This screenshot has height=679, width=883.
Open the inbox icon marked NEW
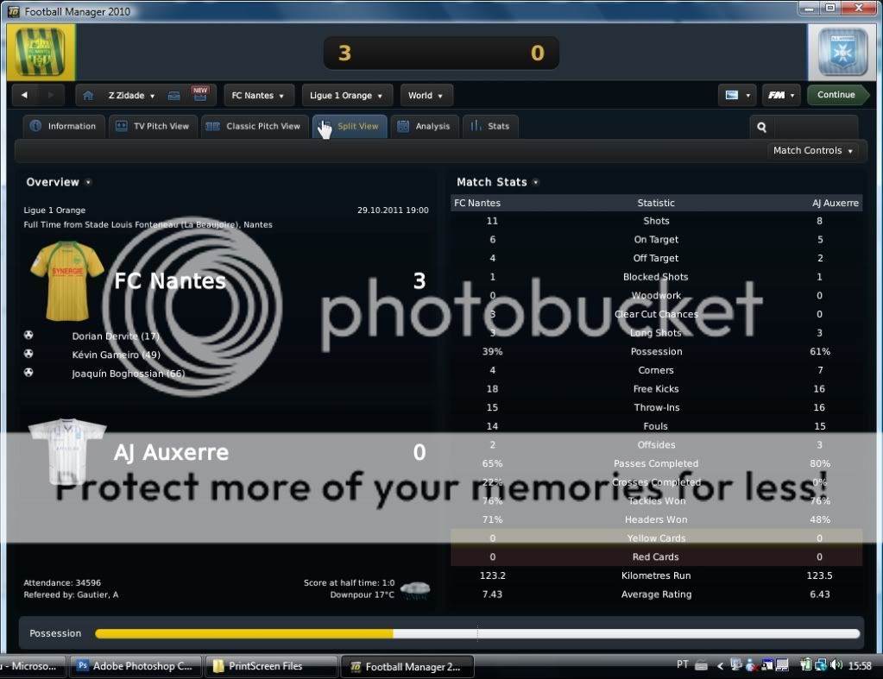174,96
